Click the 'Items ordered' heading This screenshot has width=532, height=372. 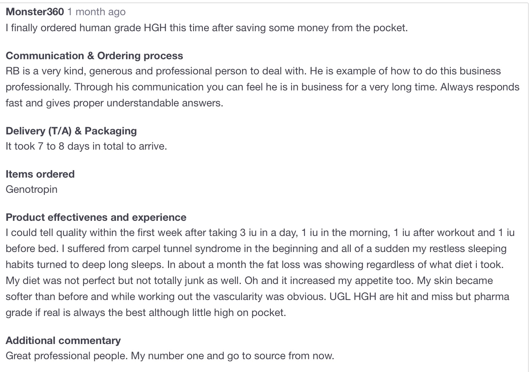[40, 174]
